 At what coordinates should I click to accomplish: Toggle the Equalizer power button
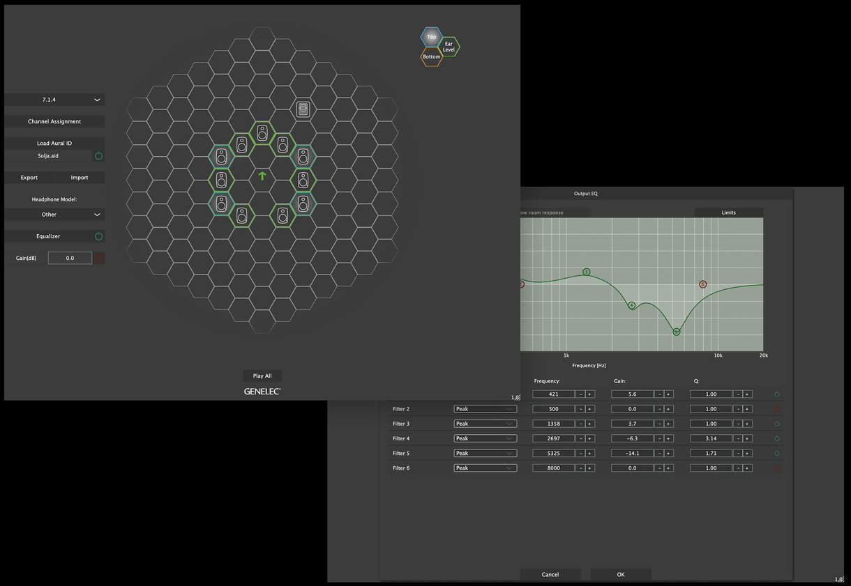click(x=98, y=236)
